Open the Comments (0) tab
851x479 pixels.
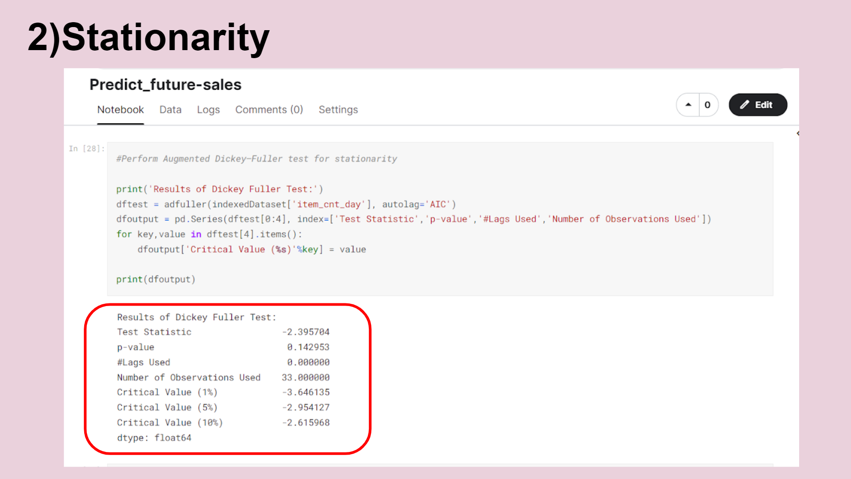269,110
